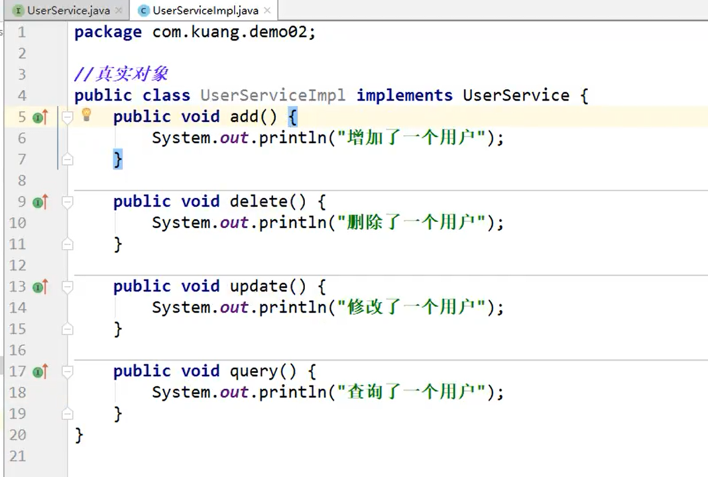Click the fold end marker on line 7
Screen dimensions: 708x477
tap(67, 159)
